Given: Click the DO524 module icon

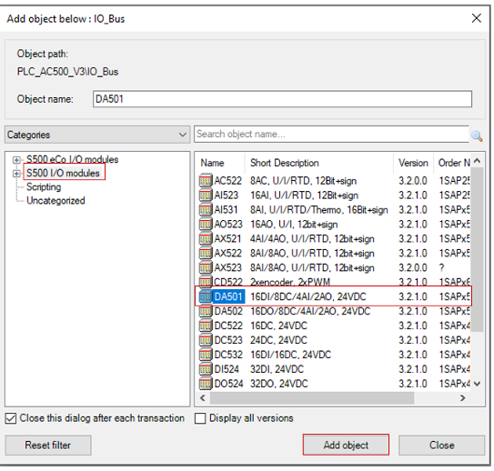Looking at the screenshot, I should point(206,384).
